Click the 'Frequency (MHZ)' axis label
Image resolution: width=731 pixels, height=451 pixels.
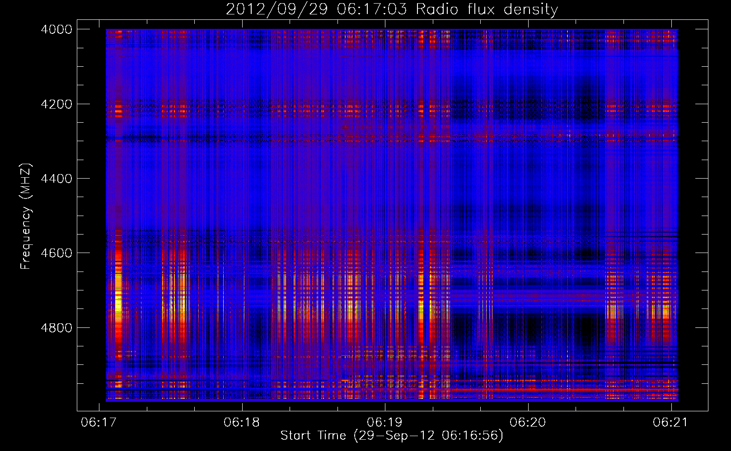tap(26, 216)
